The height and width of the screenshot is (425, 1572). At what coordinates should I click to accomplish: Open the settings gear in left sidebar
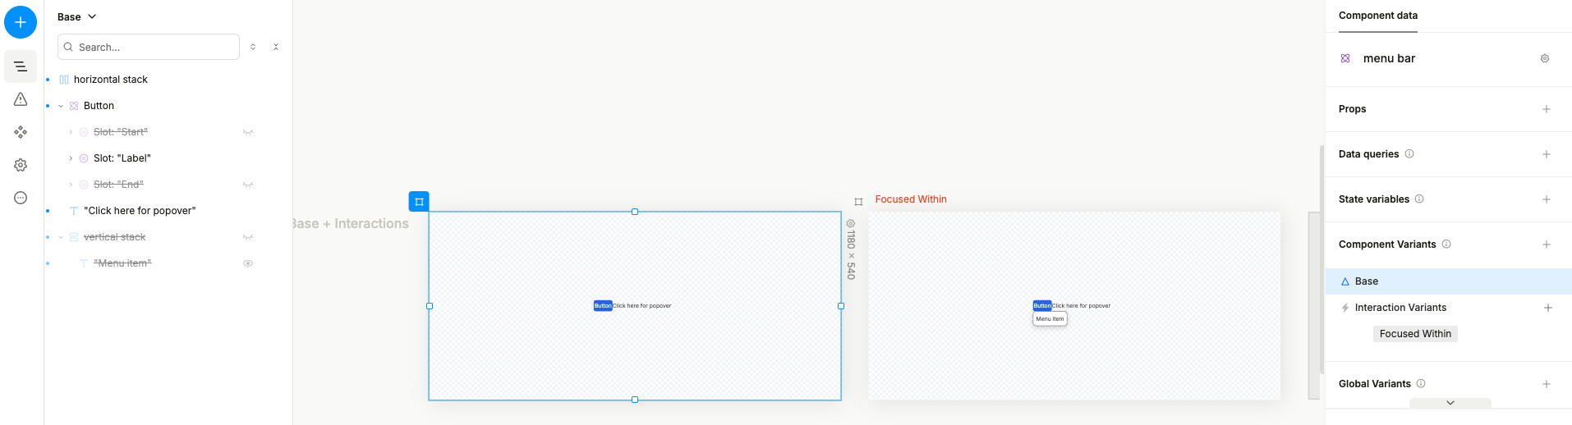click(21, 165)
